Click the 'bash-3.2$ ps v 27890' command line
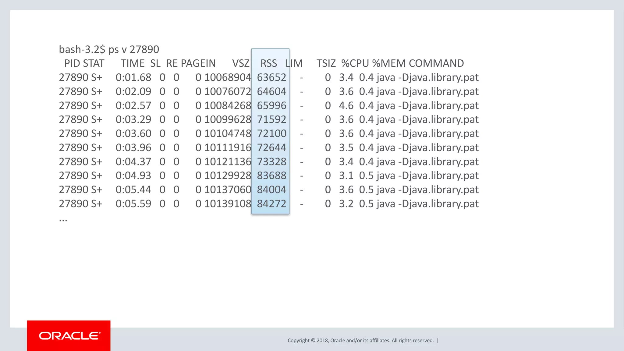This screenshot has height=351, width=624. coord(109,49)
